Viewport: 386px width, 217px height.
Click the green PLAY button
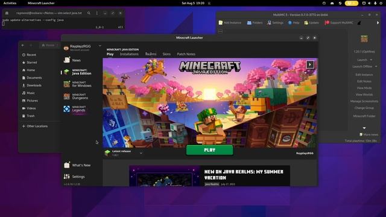[x=209, y=150]
